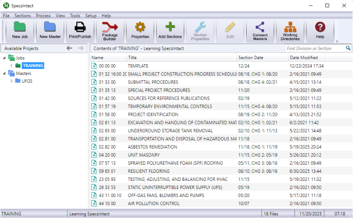Select the Masters root item
The image size is (353, 218).
point(23,73)
